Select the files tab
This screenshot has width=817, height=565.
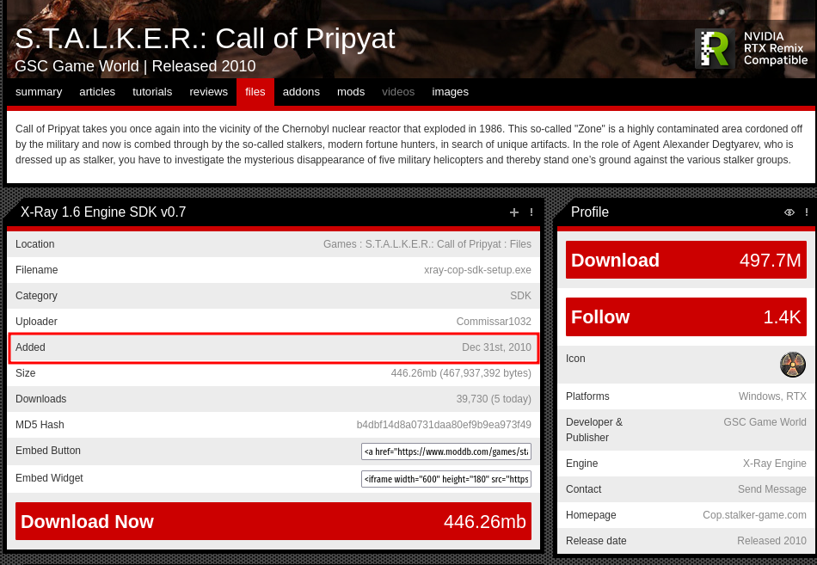(255, 92)
